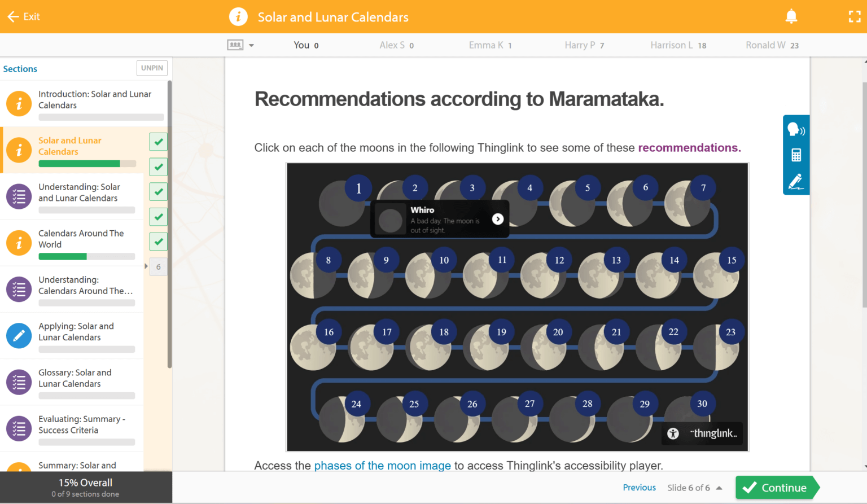Click the expander arrow beside slide 6
Screen dimensions: 867x504
[146, 266]
